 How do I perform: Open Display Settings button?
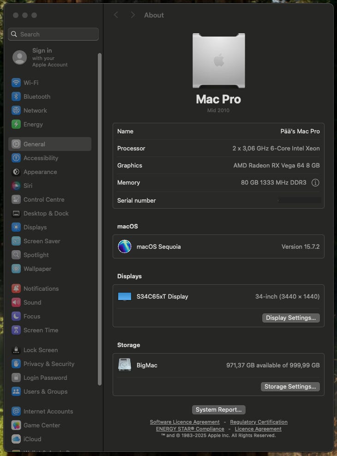(291, 318)
